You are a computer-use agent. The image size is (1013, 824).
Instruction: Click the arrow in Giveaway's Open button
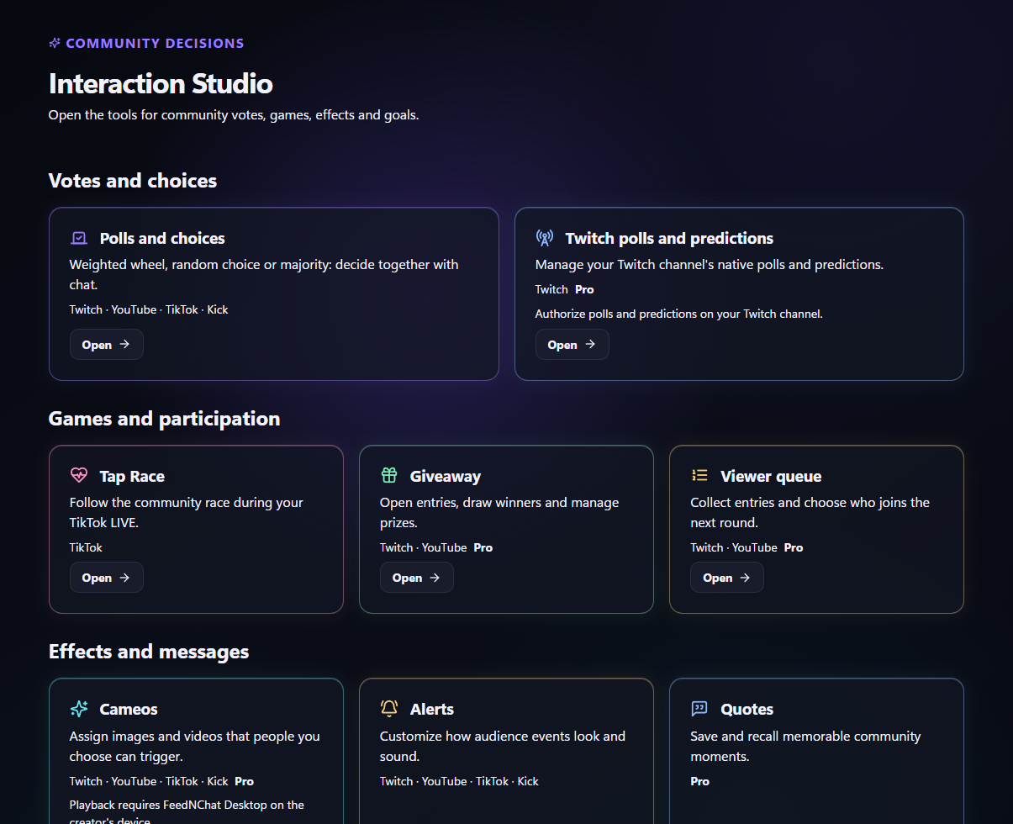pyautogui.click(x=435, y=578)
